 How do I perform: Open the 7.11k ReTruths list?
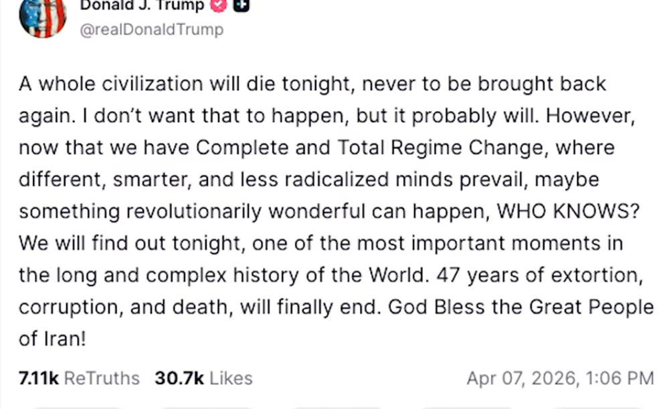click(x=78, y=378)
